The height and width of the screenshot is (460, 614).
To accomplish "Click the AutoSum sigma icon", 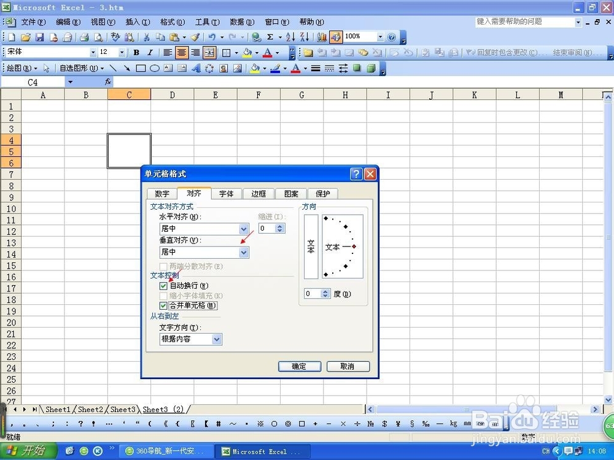I will pyautogui.click(x=270, y=37).
